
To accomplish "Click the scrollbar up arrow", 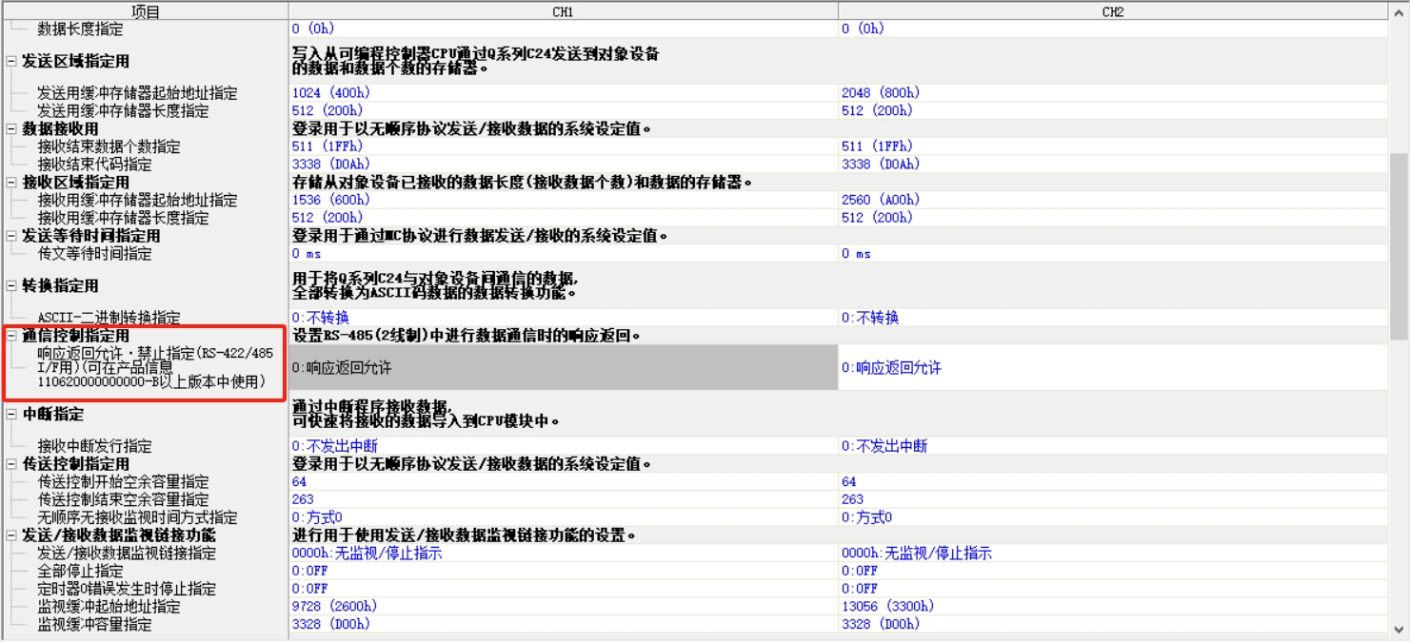I will [x=1399, y=11].
